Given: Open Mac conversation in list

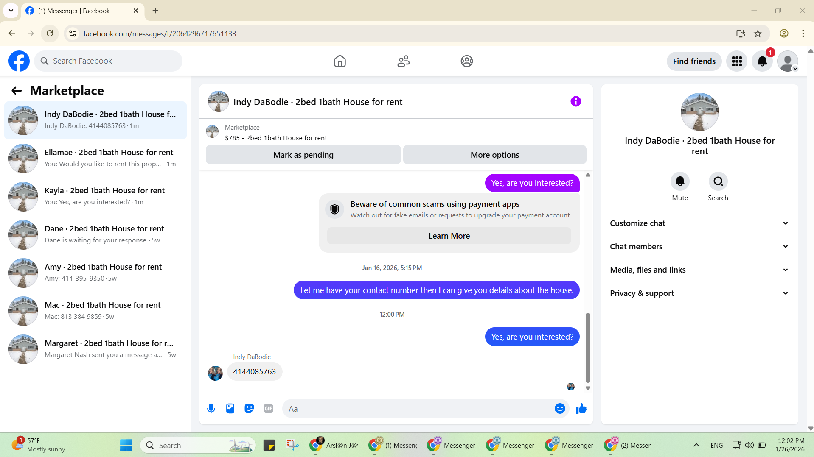Looking at the screenshot, I should coord(95,311).
